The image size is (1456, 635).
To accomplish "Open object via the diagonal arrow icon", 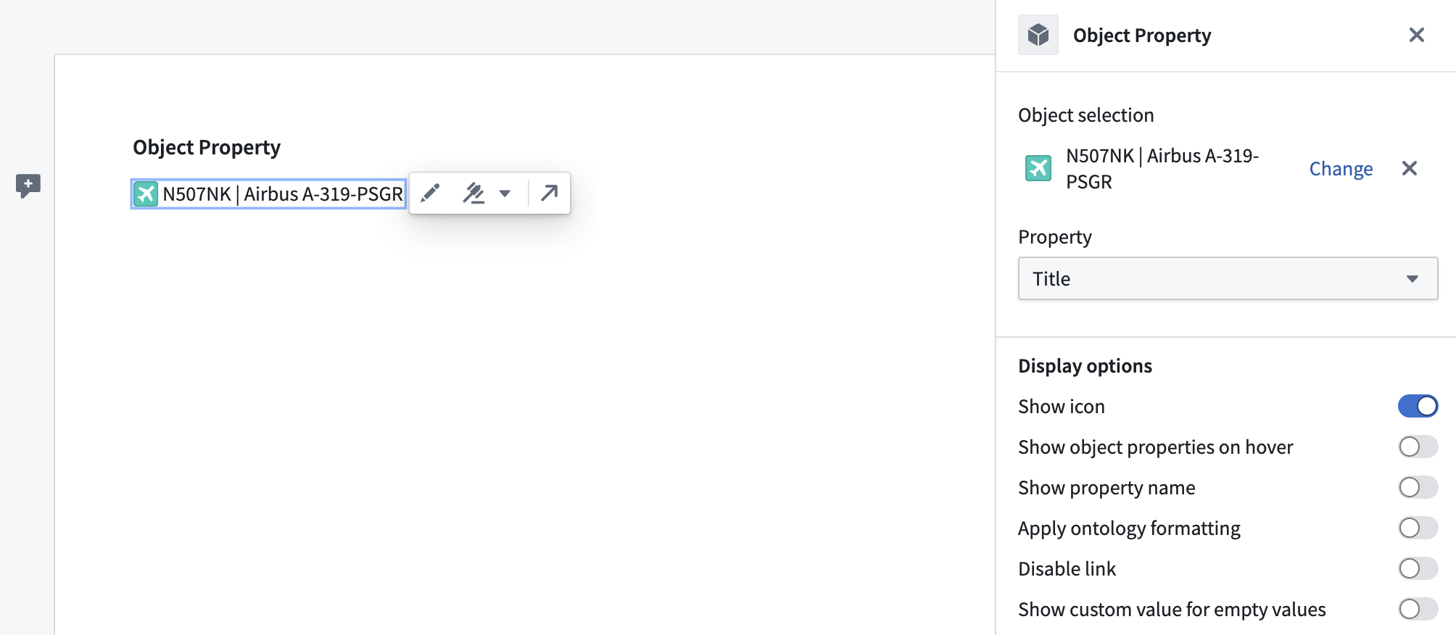I will pos(550,193).
